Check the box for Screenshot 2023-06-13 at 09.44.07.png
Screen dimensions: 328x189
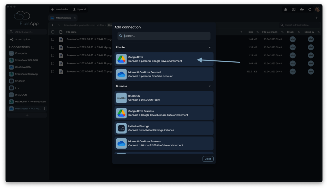click(x=53, y=39)
